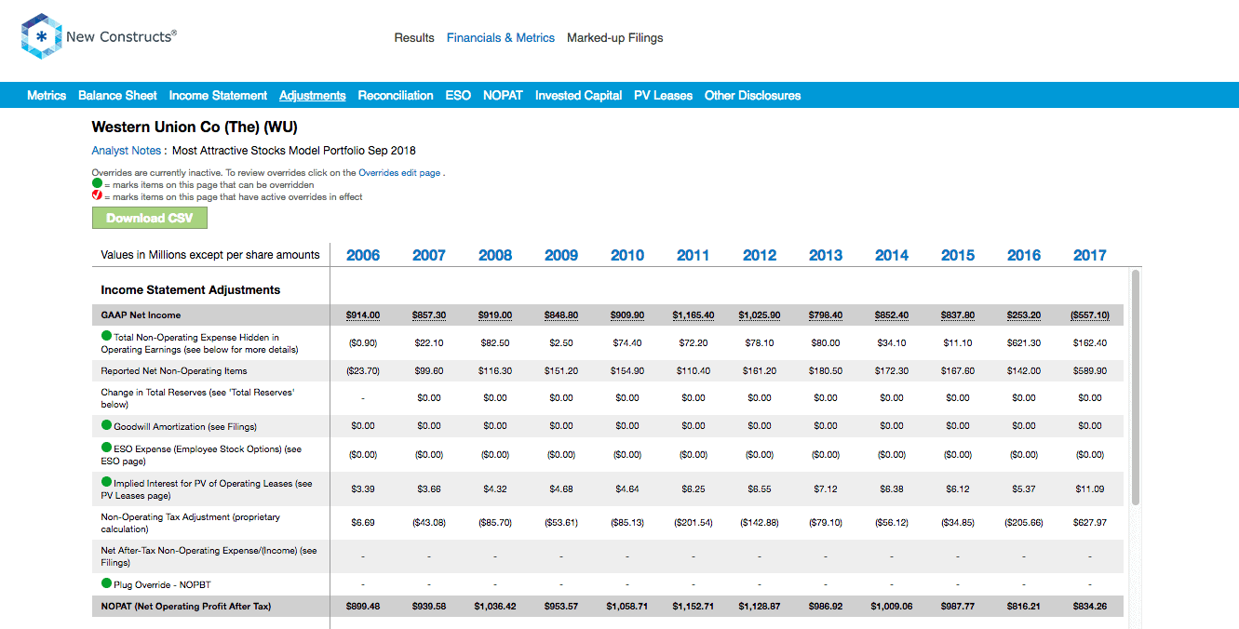This screenshot has width=1239, height=629.
Task: Click the 2006 year column header
Action: click(x=363, y=255)
